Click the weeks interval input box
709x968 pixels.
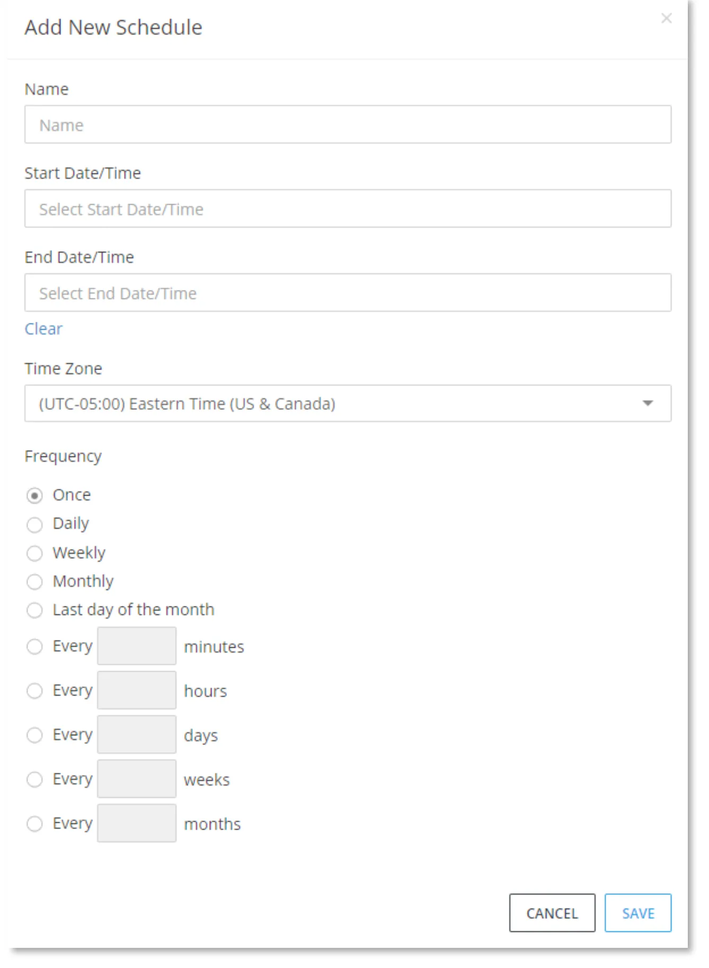(137, 779)
